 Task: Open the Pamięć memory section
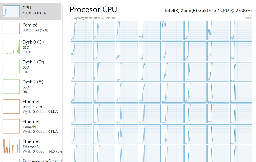[31, 28]
